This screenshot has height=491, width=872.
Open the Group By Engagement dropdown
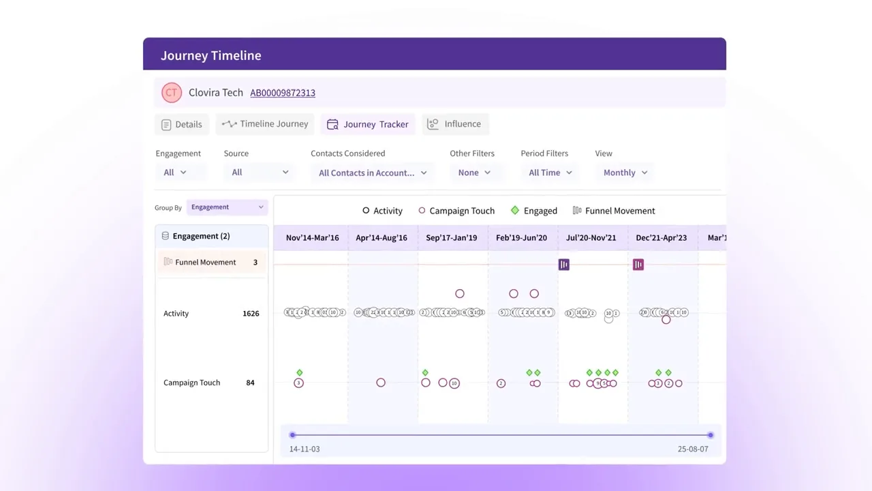(227, 207)
